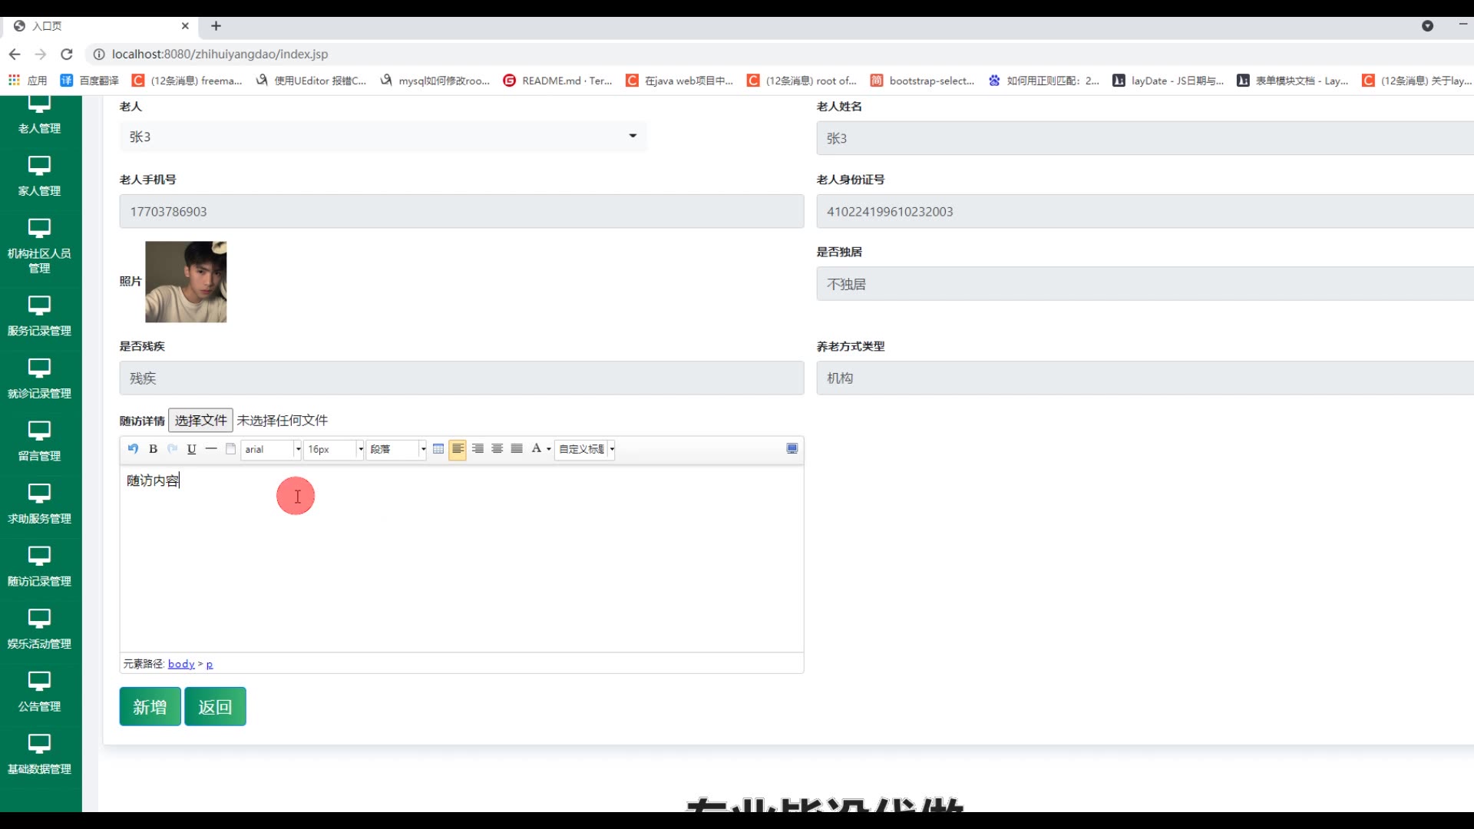Screen dimensions: 1474x829
Task: Toggle left alignment in the editor toolbar
Action: click(458, 449)
